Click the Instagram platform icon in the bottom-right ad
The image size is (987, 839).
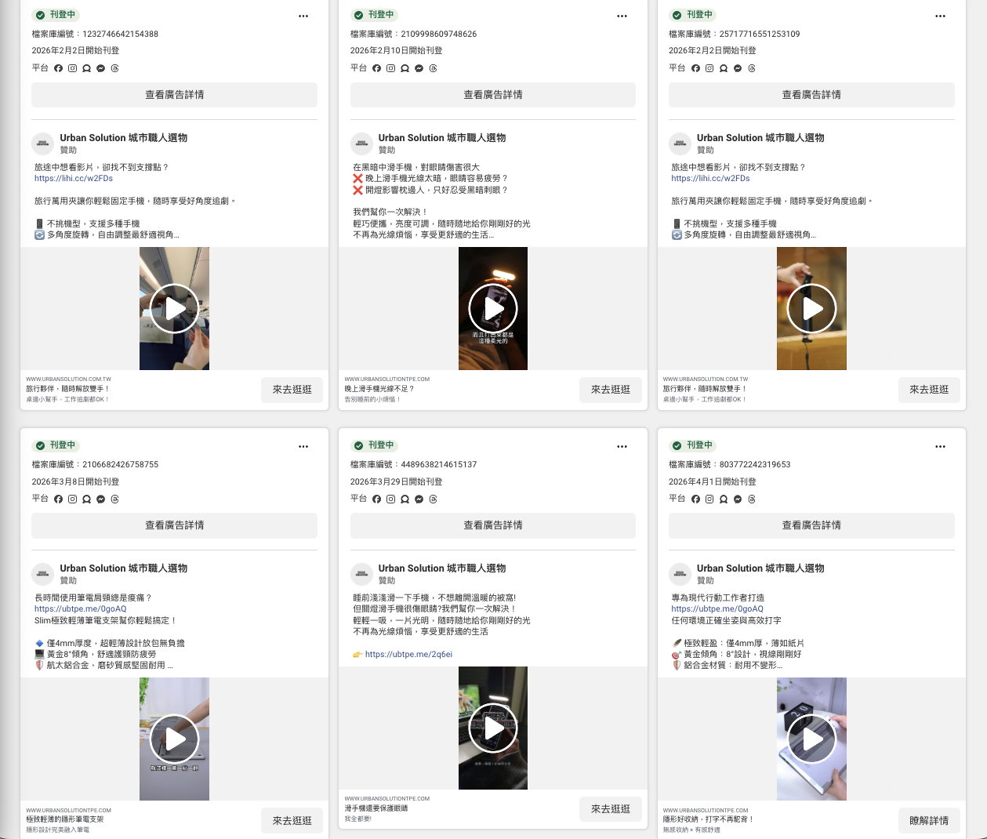[x=709, y=499]
